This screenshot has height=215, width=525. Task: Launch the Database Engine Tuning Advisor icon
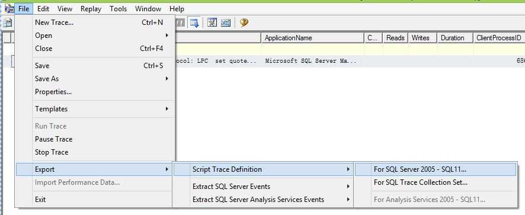click(x=212, y=23)
